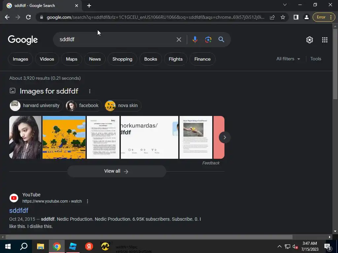The image size is (338, 253).
Task: Open the youtube.com watch URL link
Action: [52, 201]
